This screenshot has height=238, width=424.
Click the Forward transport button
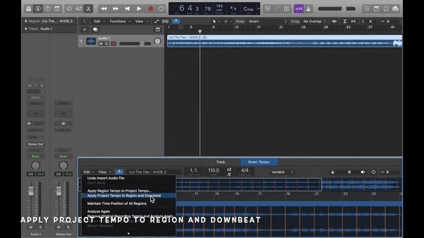(x=115, y=9)
